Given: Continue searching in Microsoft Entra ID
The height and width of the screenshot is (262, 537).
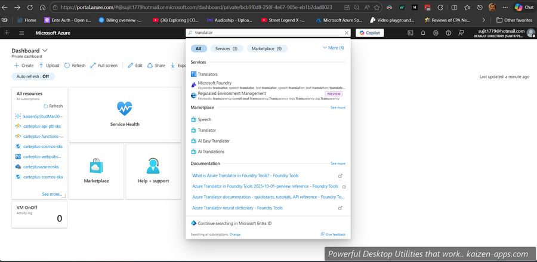Looking at the screenshot, I should 234,223.
